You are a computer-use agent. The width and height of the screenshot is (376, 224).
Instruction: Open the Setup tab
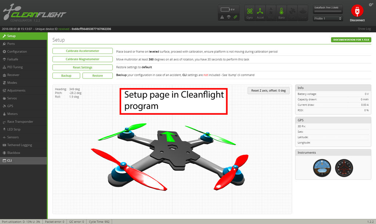(x=23, y=36)
